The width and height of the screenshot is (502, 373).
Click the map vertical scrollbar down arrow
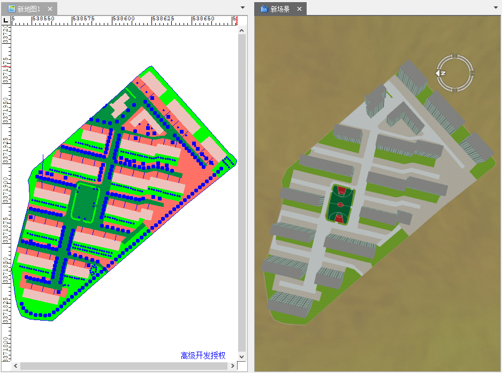[242, 356]
